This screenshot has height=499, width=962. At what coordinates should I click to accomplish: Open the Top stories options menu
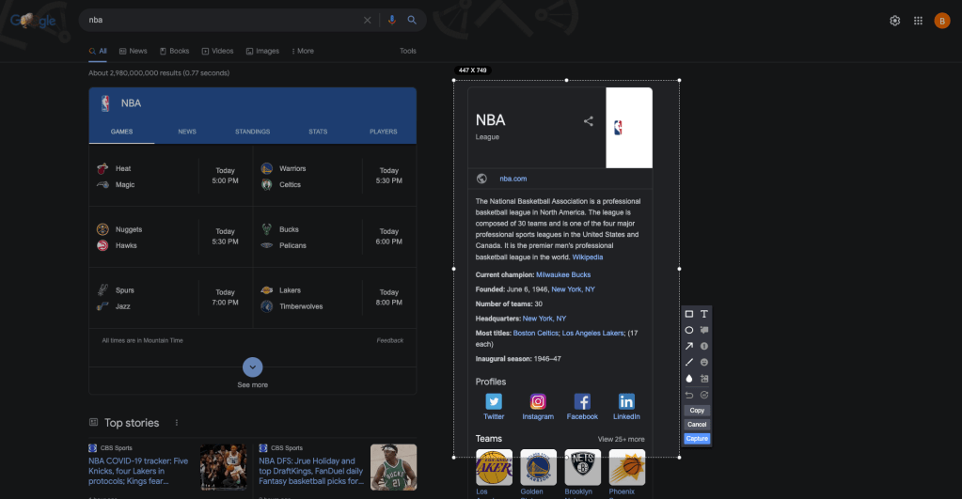click(177, 423)
